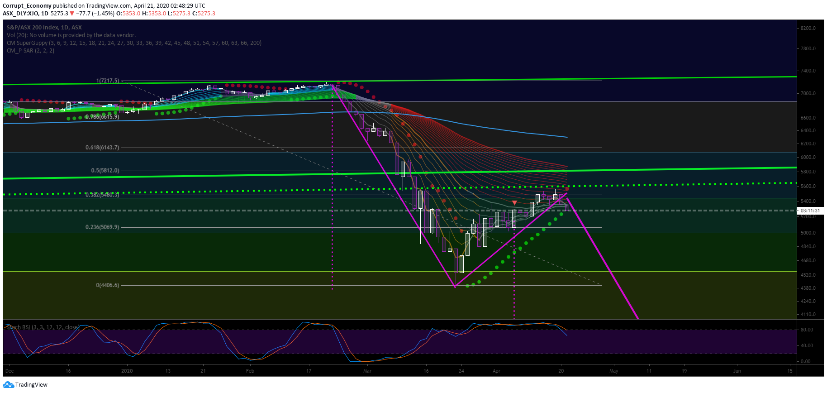Click the S&P/ASX 200 Index, 1D, ASX title
827x393 pixels.
(x=44, y=28)
